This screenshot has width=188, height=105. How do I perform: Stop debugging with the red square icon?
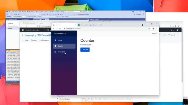60,14
